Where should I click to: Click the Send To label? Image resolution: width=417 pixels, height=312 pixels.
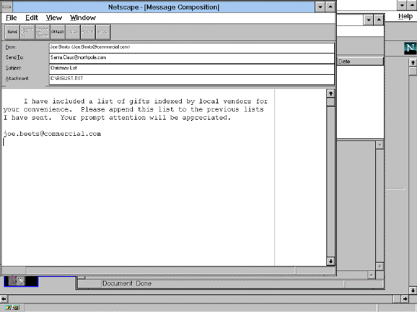point(14,57)
